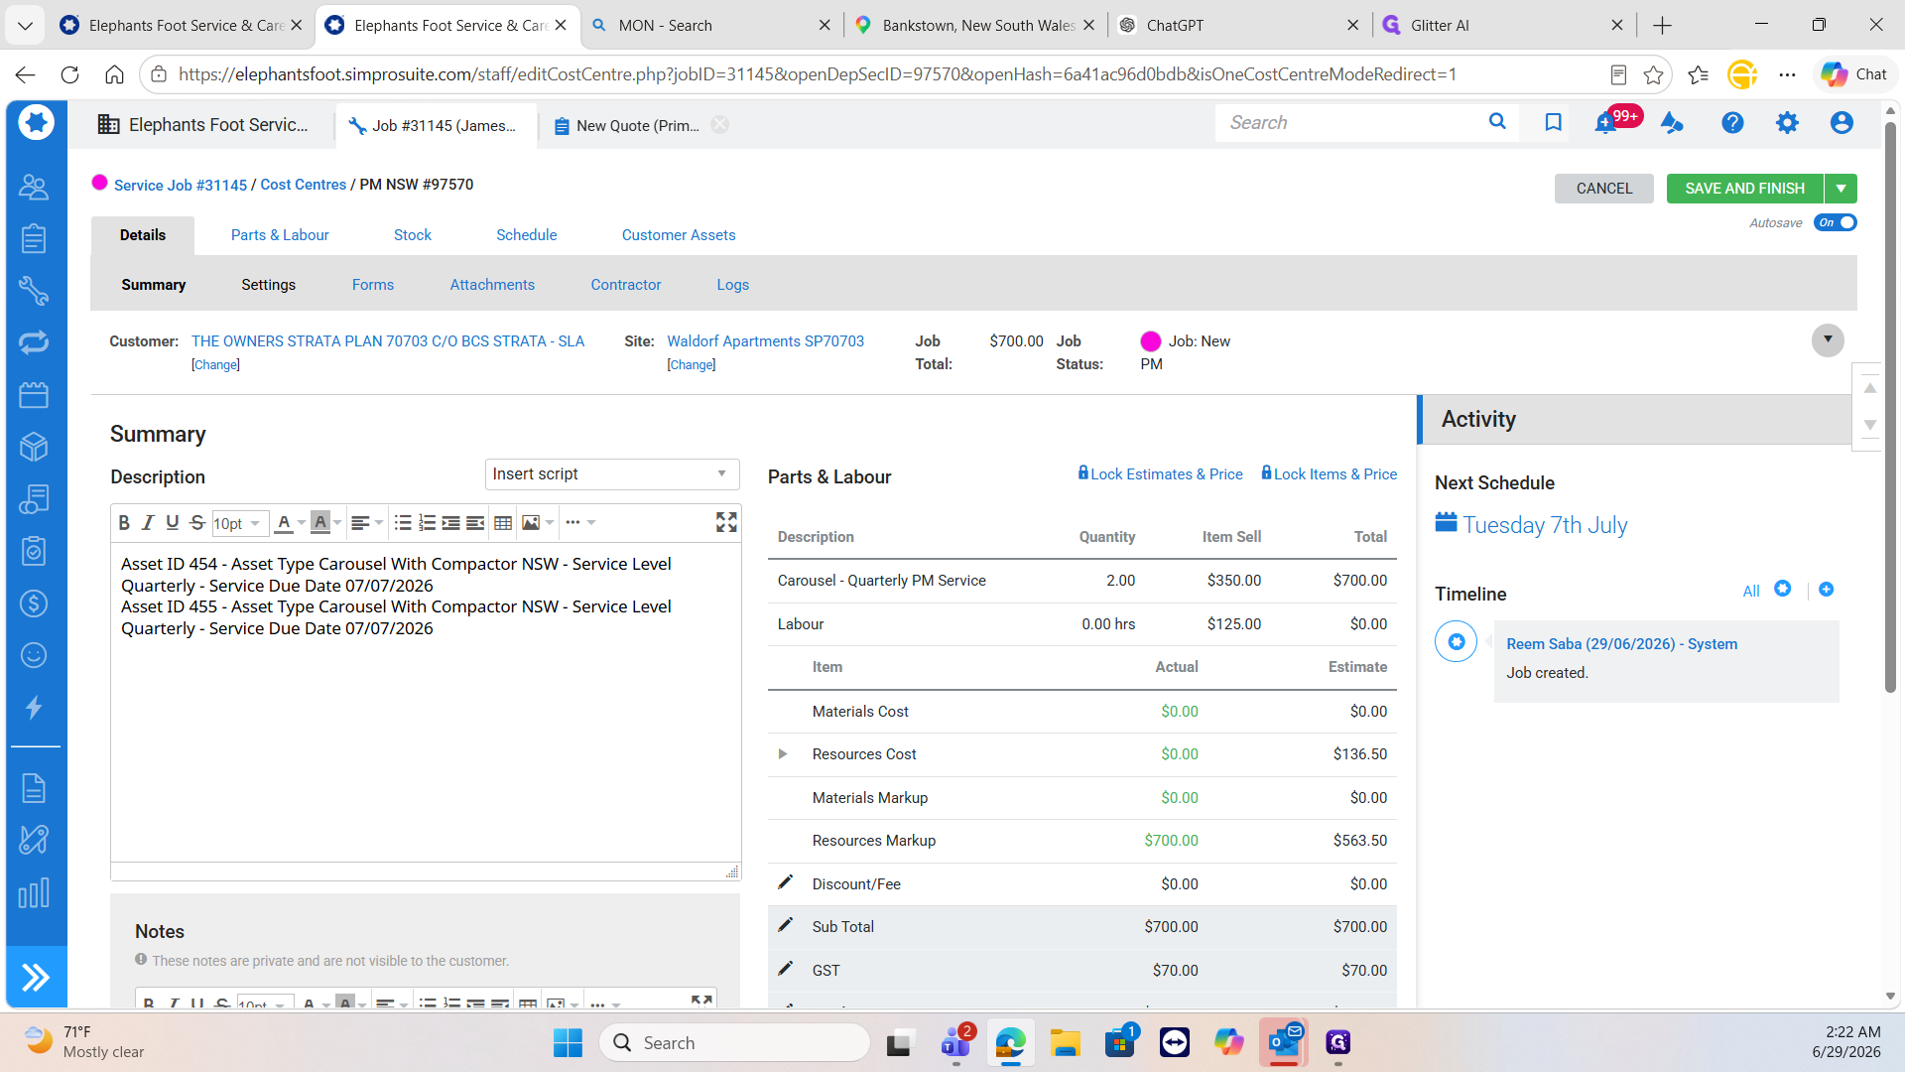
Task: Open Tuesday 7th July schedule link
Action: 1545,525
